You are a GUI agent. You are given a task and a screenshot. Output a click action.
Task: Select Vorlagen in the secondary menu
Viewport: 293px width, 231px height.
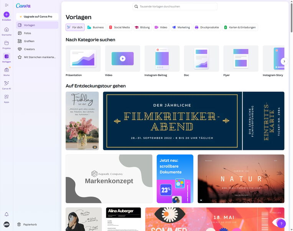[37, 25]
